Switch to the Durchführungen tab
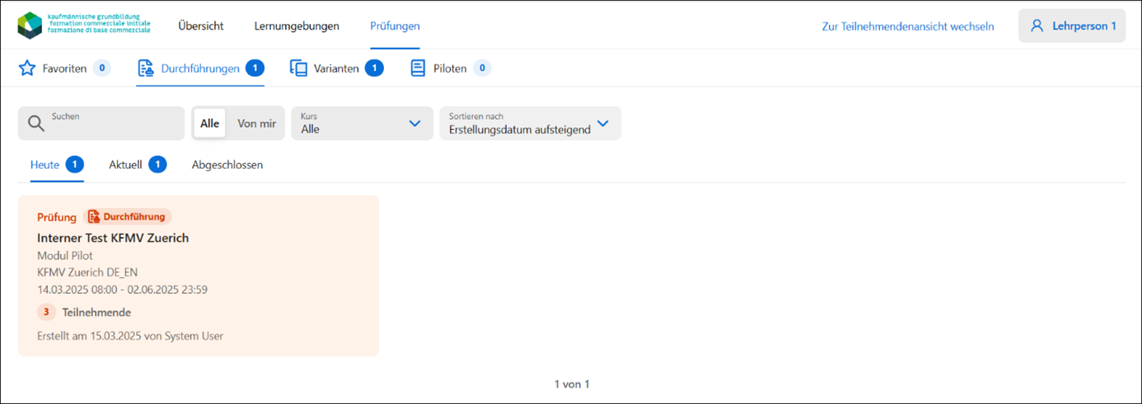 point(201,68)
